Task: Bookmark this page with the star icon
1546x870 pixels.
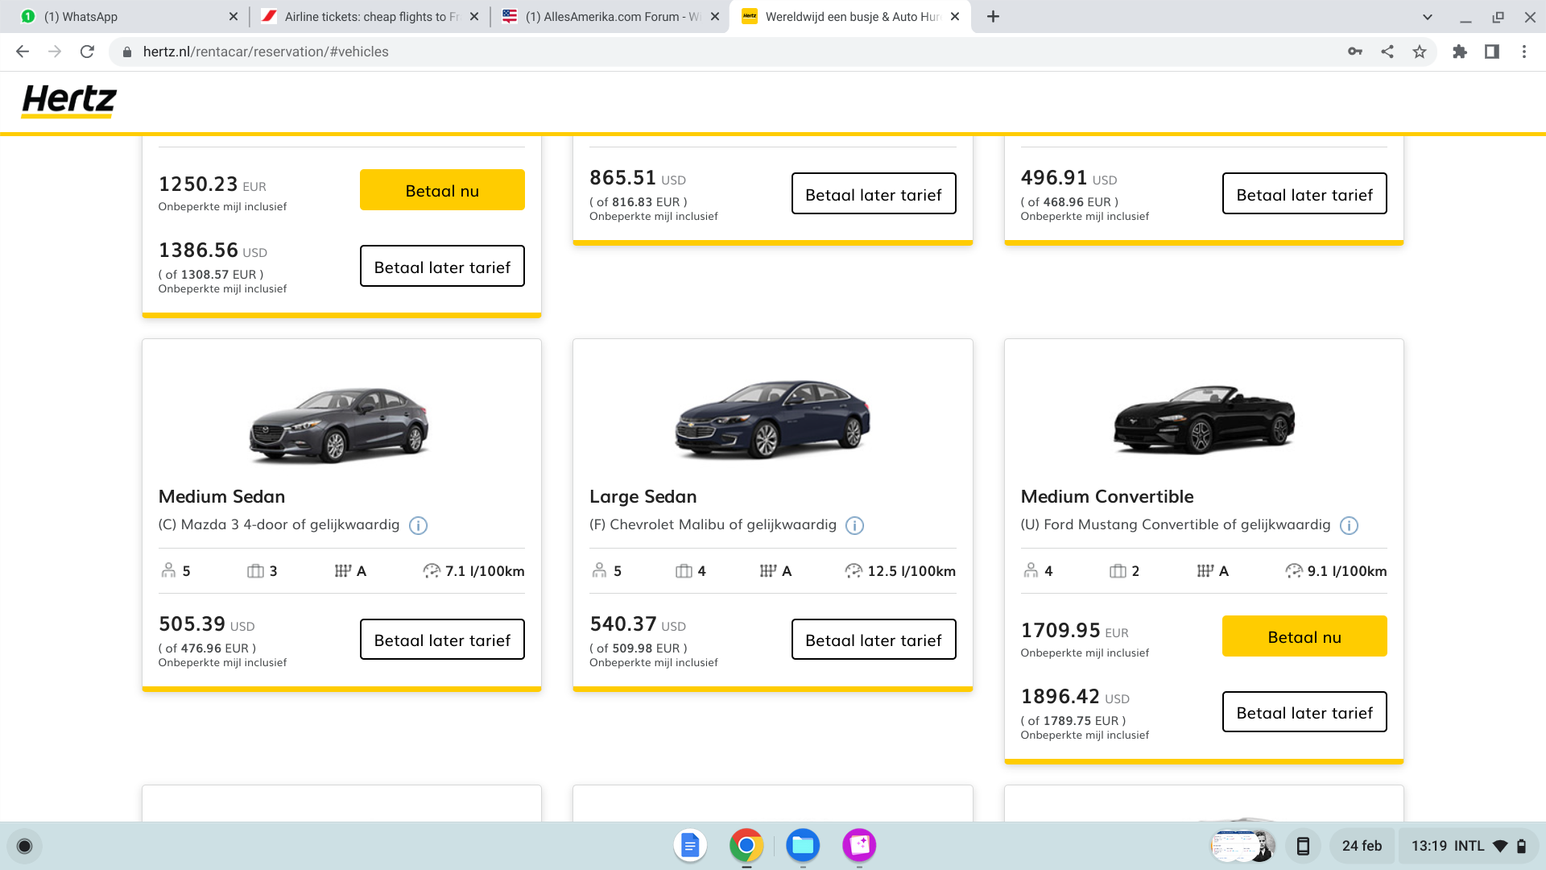Action: (x=1420, y=52)
